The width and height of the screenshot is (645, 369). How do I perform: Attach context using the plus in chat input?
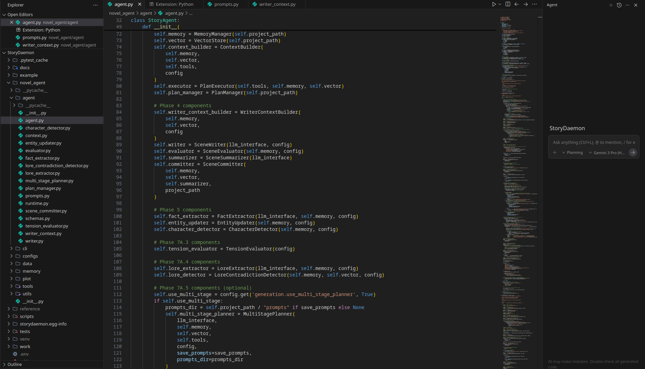pos(555,152)
